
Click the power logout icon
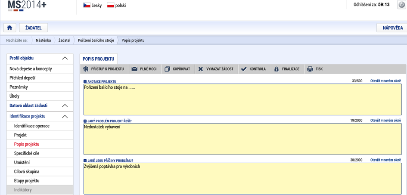point(401,5)
